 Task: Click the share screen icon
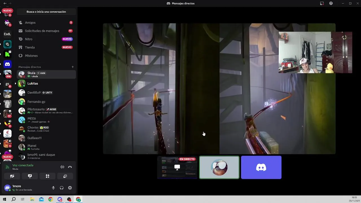(x=30, y=176)
